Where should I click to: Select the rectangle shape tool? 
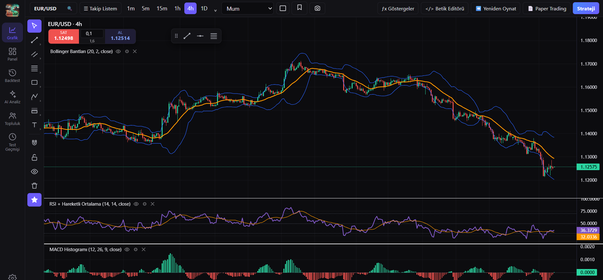[34, 83]
